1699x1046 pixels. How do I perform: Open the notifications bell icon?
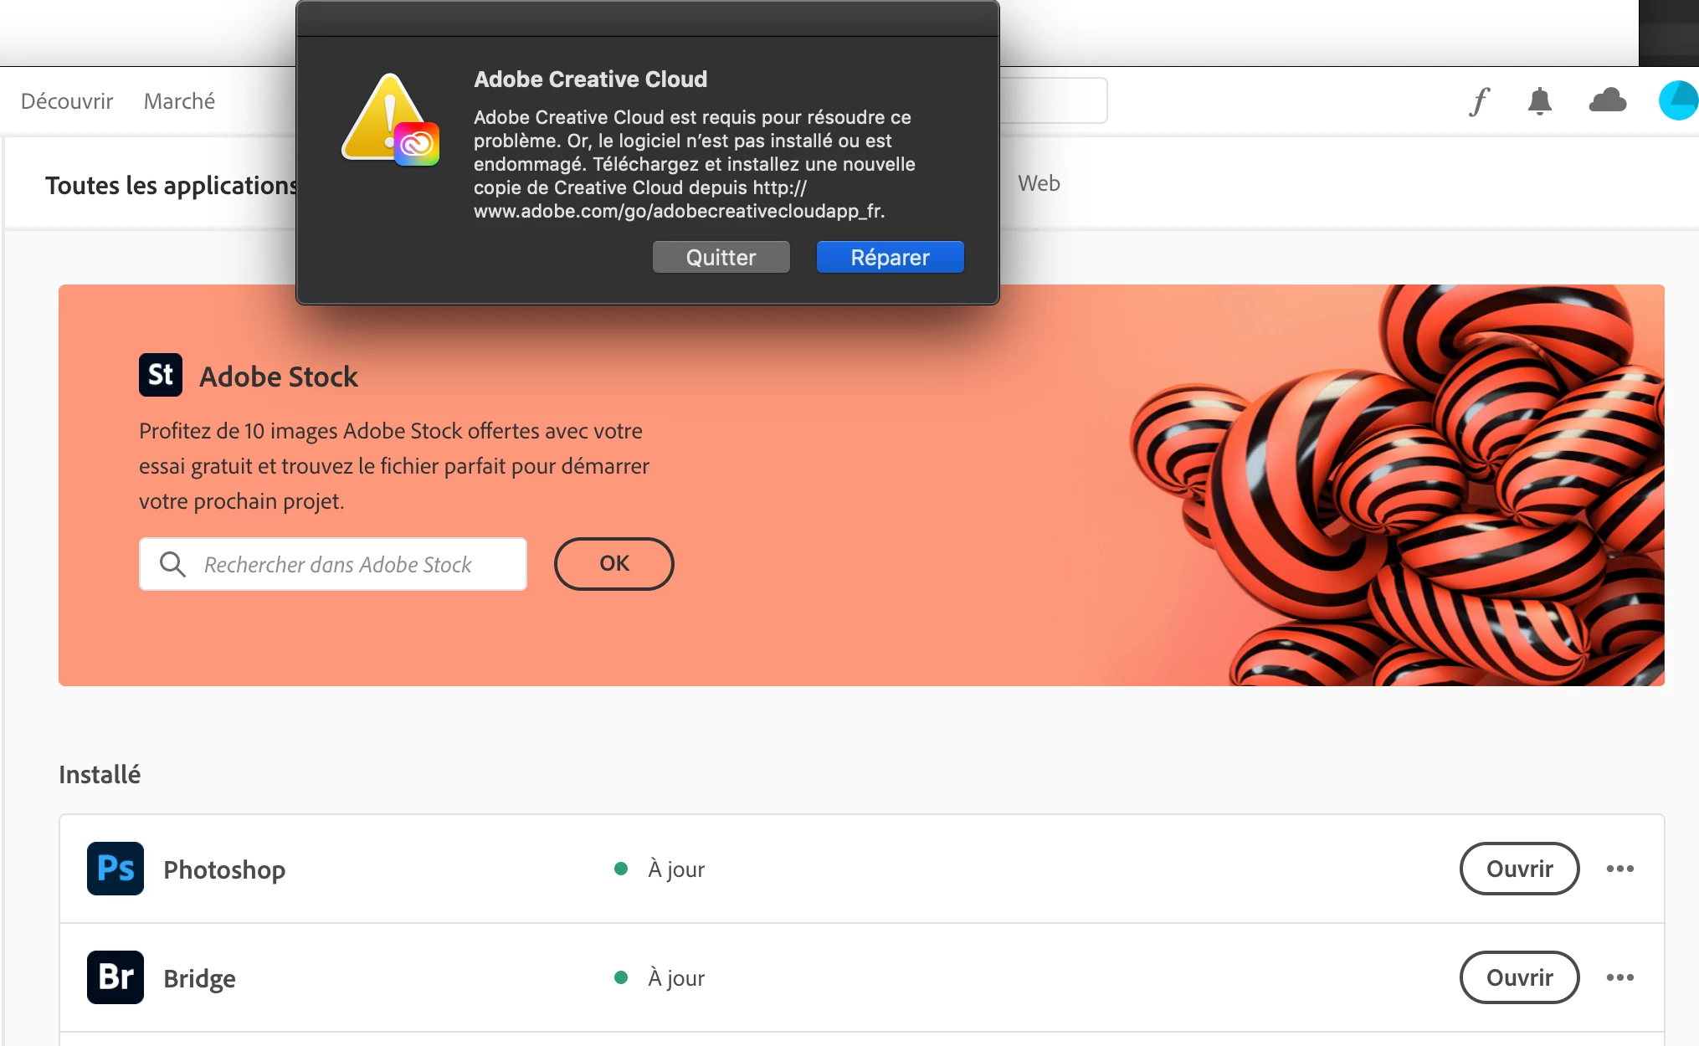[x=1539, y=101]
